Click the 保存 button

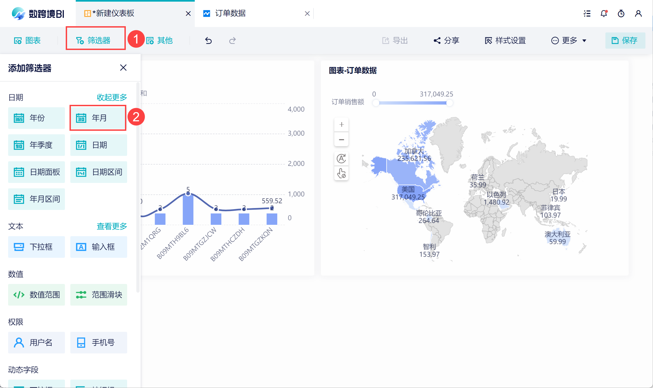pos(625,41)
